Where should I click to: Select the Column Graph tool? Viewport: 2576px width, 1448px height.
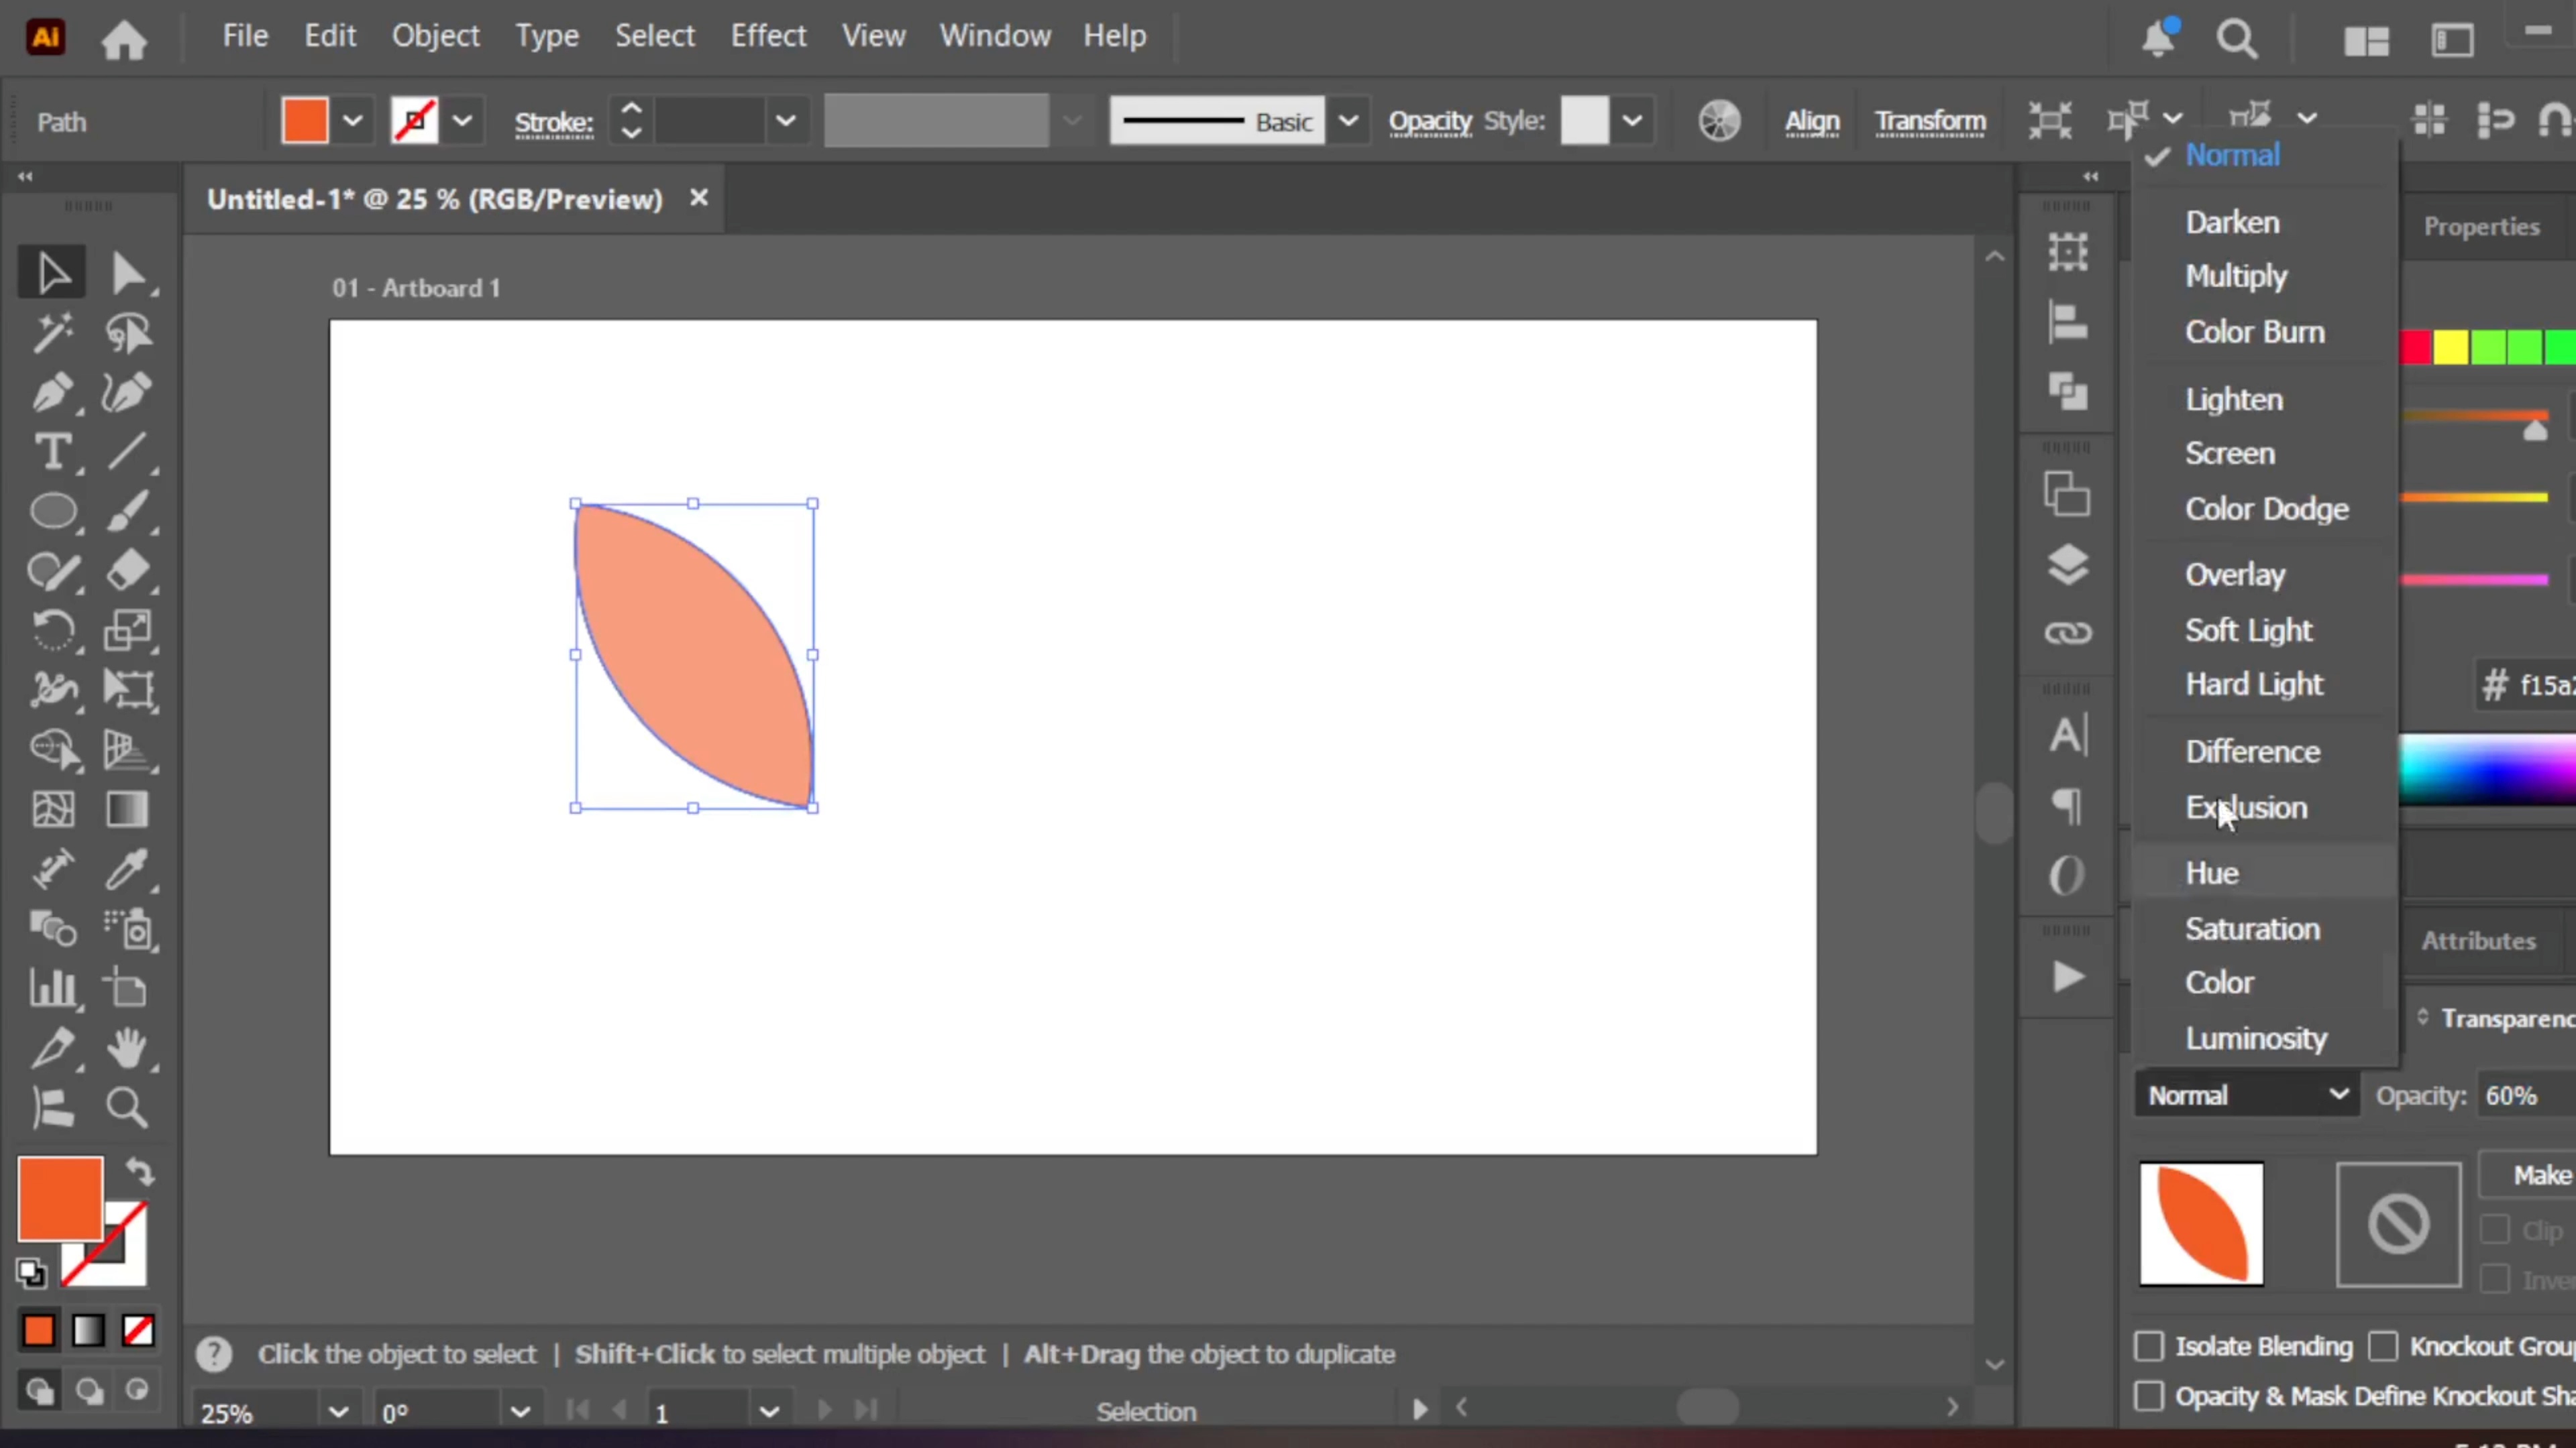coord(52,988)
